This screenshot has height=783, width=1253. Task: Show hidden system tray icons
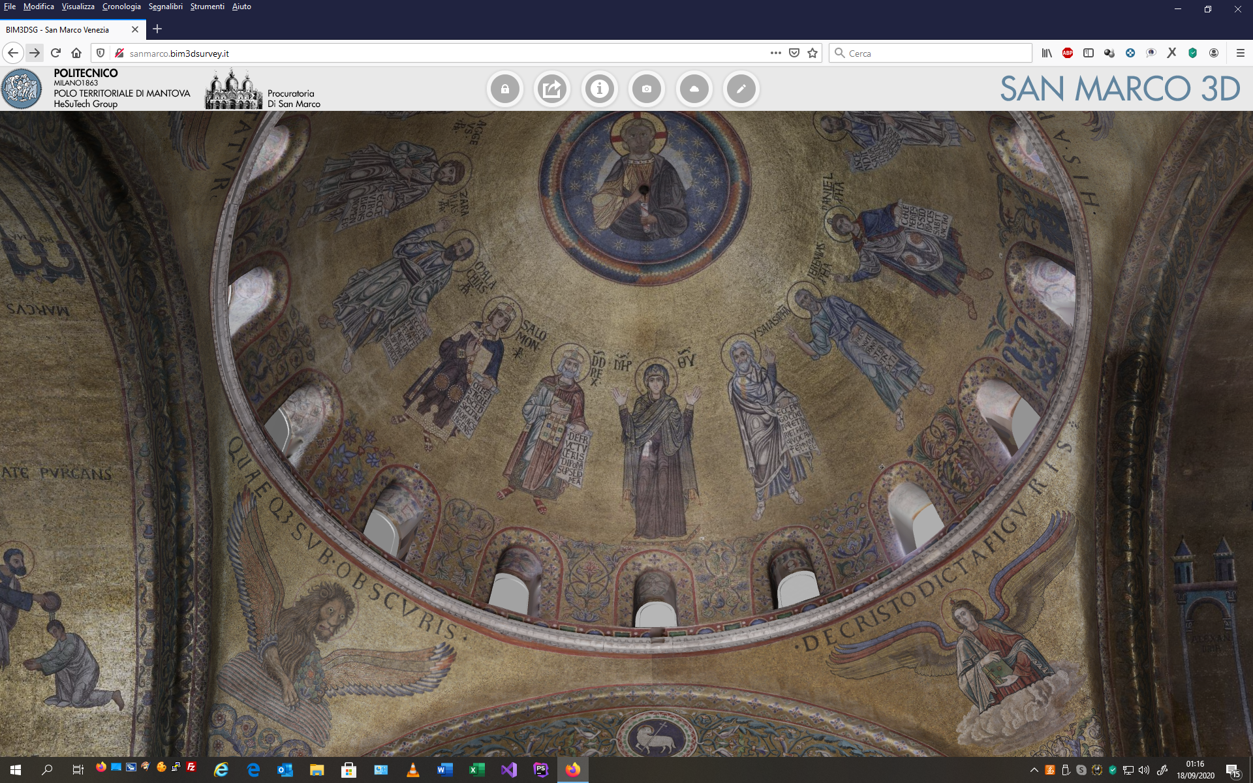tap(1034, 770)
